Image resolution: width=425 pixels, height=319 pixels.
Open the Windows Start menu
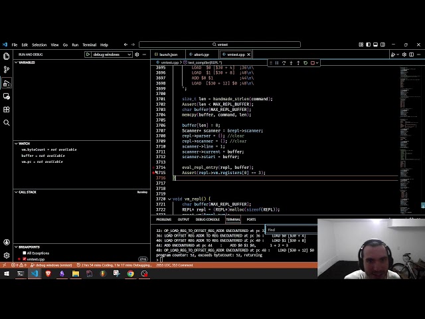6,274
